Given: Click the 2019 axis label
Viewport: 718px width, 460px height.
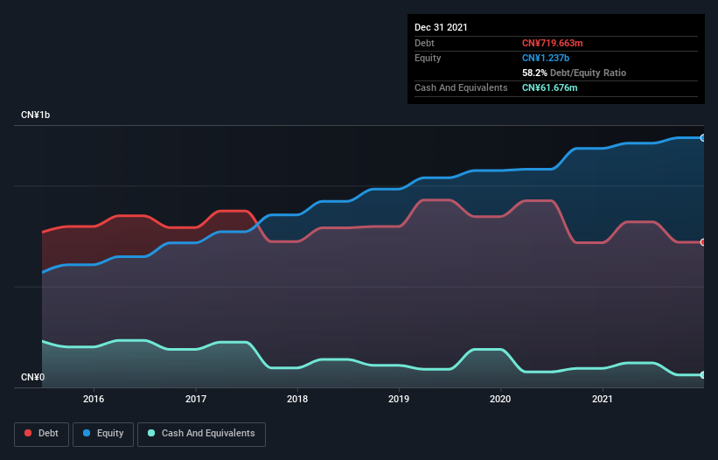Looking at the screenshot, I should tap(399, 399).
